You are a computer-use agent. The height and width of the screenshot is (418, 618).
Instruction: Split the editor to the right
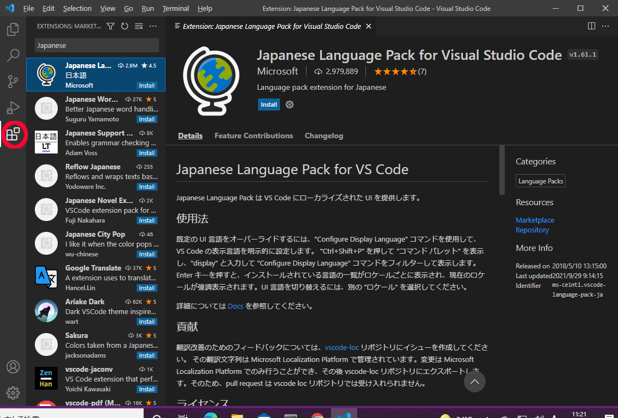tap(592, 26)
